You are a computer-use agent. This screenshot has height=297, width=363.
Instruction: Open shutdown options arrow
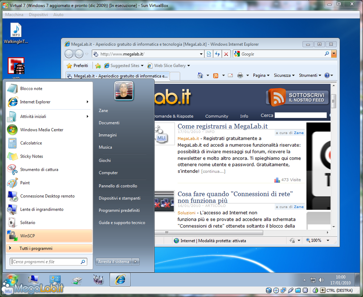point(136,262)
